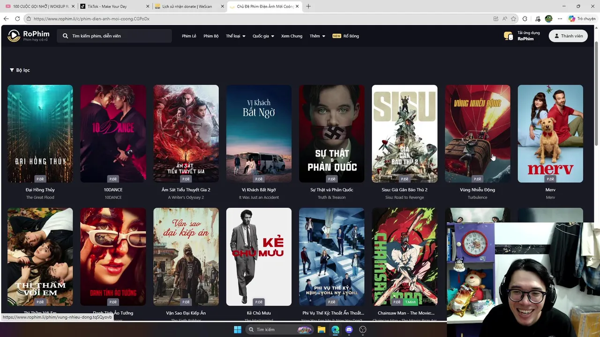Click the Vận Sao Đại Kiếp Án title link

tap(186, 313)
